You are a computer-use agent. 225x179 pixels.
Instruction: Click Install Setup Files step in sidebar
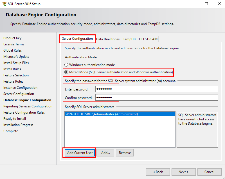pyautogui.click(x=16, y=63)
